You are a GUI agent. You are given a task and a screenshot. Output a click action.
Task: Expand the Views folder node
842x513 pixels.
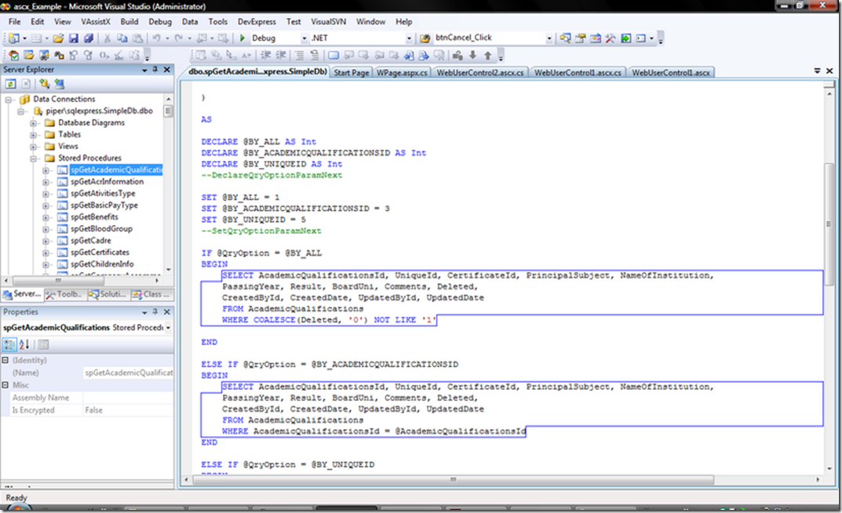click(33, 147)
